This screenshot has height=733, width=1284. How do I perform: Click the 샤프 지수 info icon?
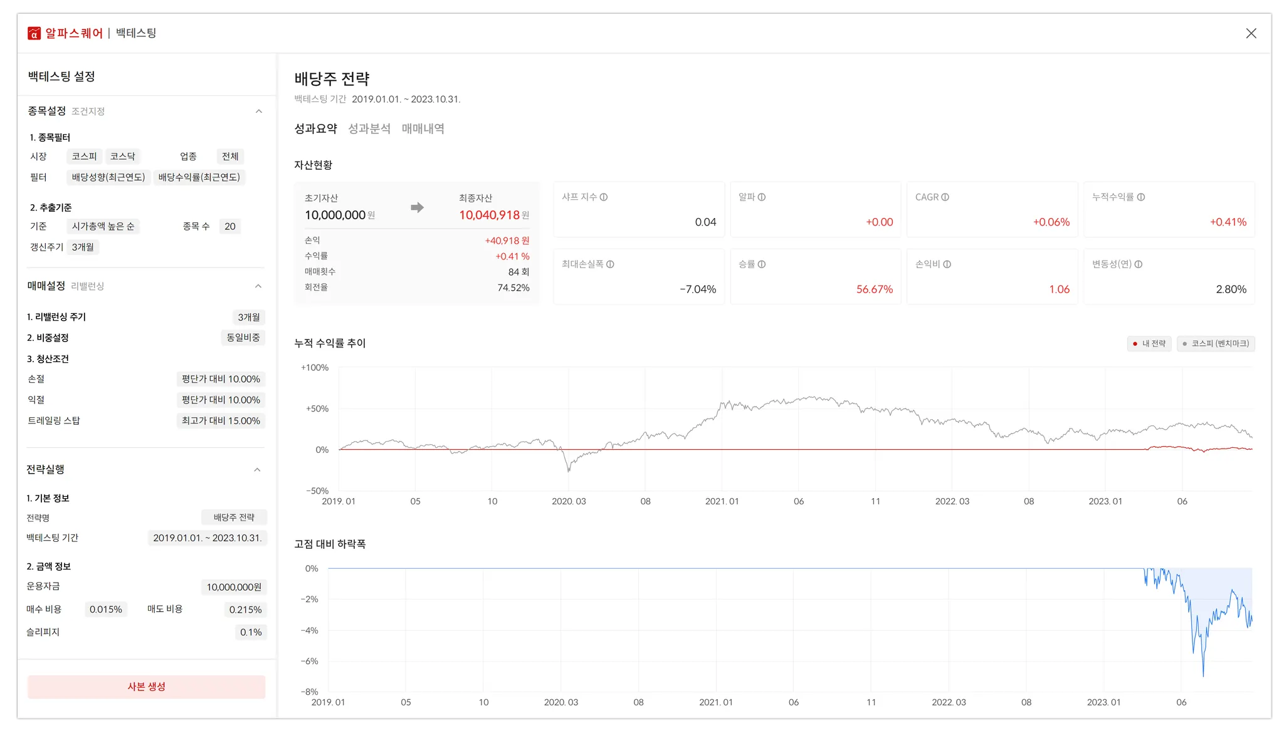tap(604, 197)
